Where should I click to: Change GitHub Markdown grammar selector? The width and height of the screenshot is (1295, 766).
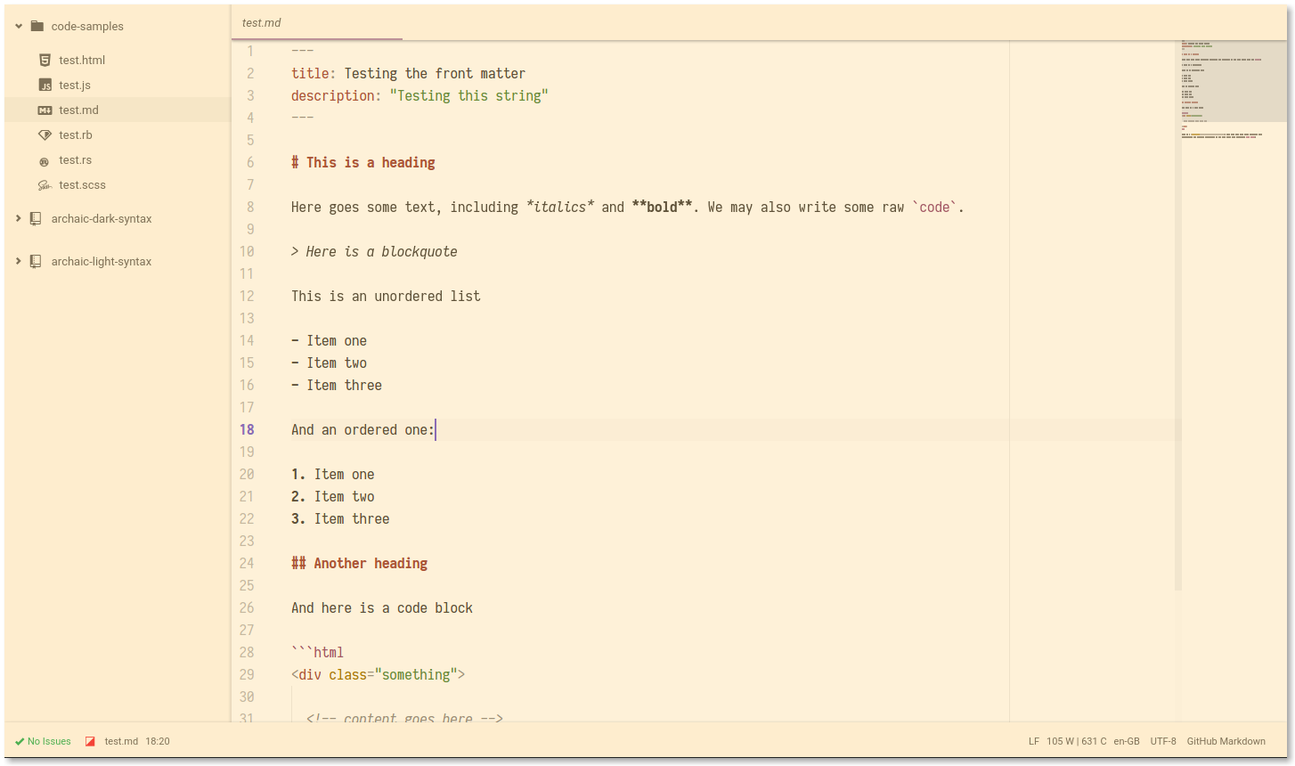click(1226, 741)
